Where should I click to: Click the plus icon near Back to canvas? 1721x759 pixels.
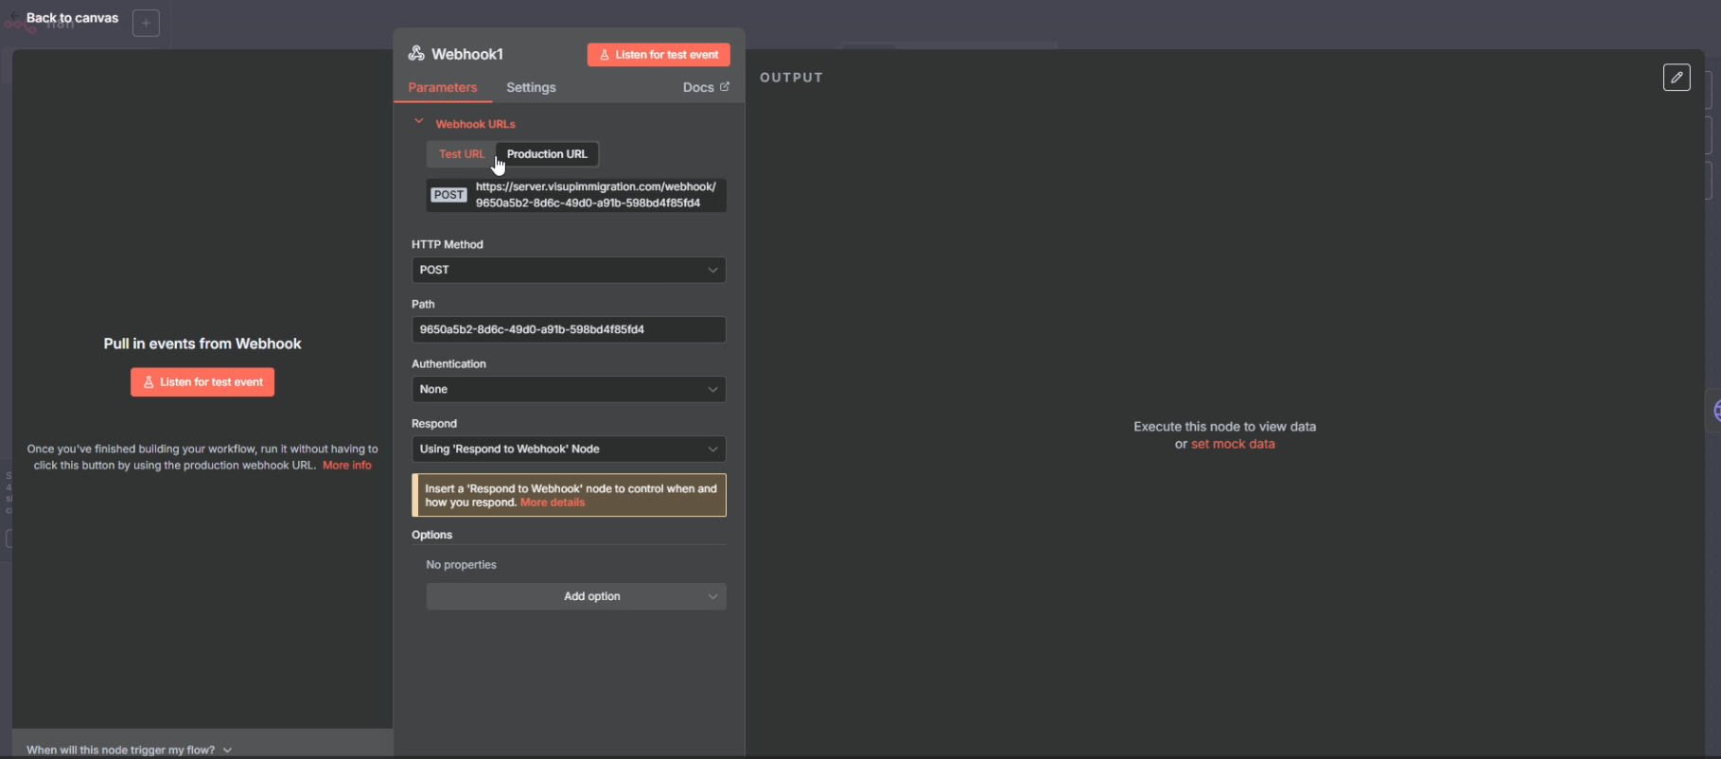click(x=146, y=24)
